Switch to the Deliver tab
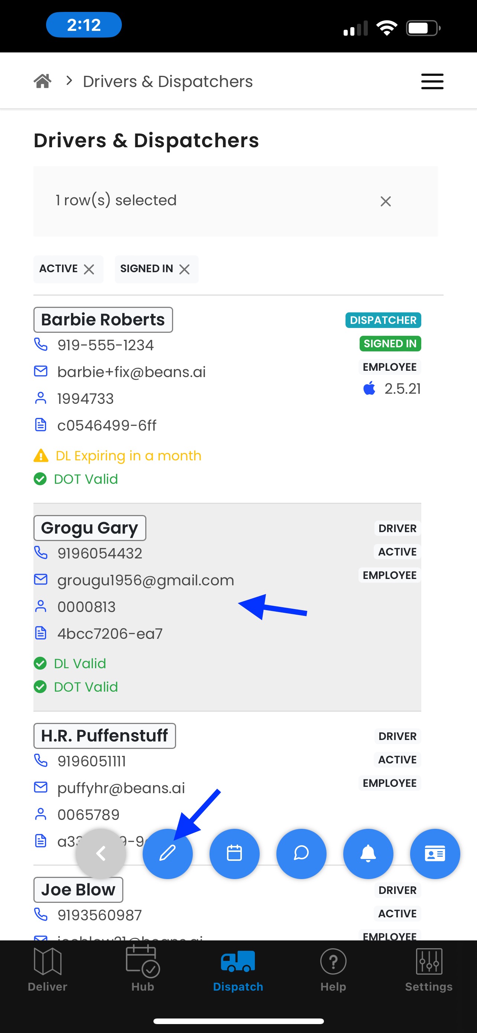This screenshot has width=477, height=1033. click(47, 968)
